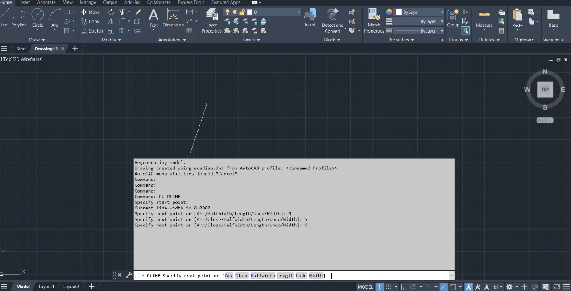Click the Close option in command line
571x291 pixels.
[x=242, y=275]
